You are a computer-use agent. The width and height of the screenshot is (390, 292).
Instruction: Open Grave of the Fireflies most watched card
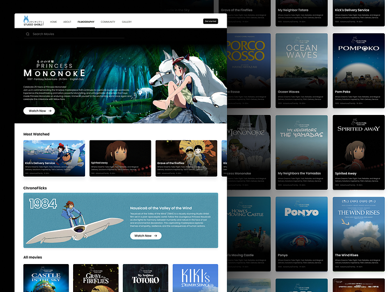tap(186, 158)
